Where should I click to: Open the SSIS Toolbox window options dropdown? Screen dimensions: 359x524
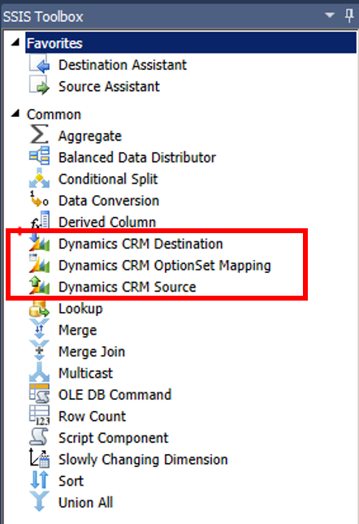(x=330, y=15)
